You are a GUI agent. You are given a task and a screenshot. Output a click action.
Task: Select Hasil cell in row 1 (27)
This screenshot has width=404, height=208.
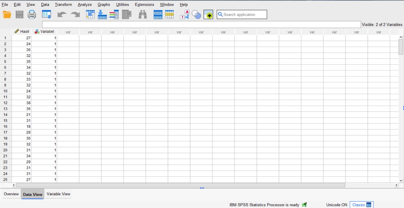pos(21,38)
